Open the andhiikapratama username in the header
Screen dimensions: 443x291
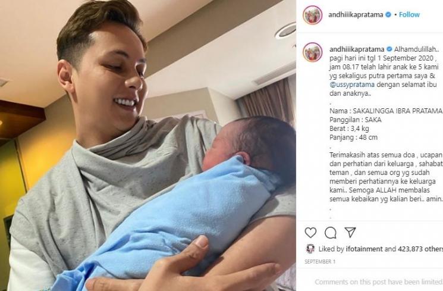[x=356, y=14]
